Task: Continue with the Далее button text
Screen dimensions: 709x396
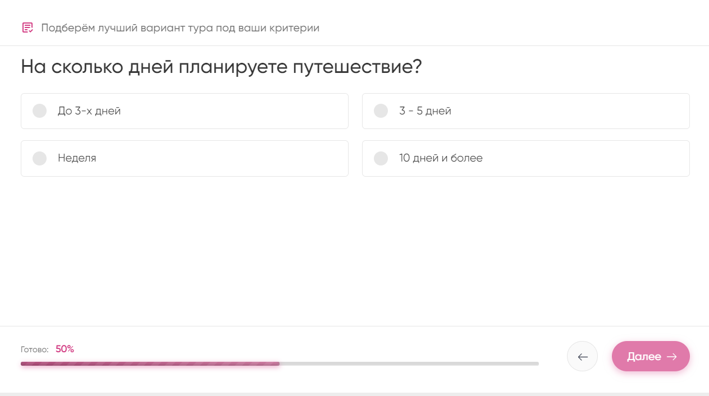Action: tap(644, 357)
